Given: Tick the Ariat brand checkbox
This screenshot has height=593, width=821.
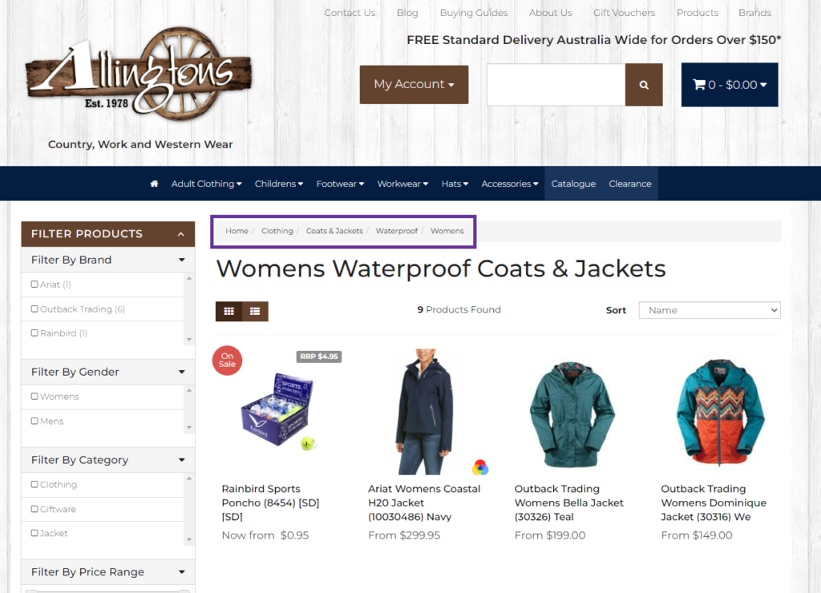Looking at the screenshot, I should (34, 284).
